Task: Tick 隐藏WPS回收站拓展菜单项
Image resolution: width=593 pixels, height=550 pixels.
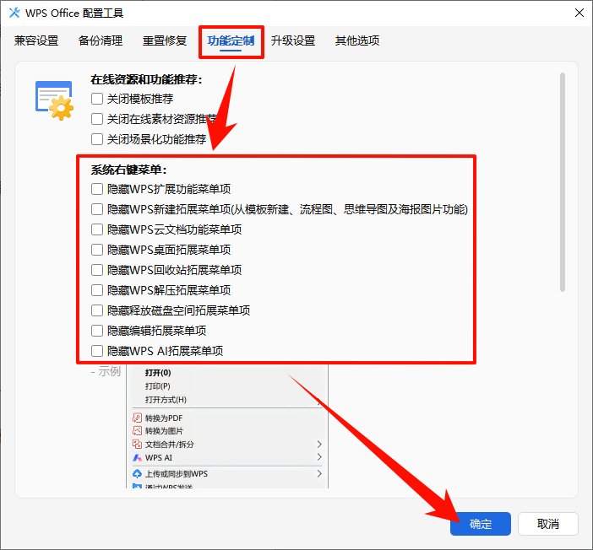Action: [97, 270]
